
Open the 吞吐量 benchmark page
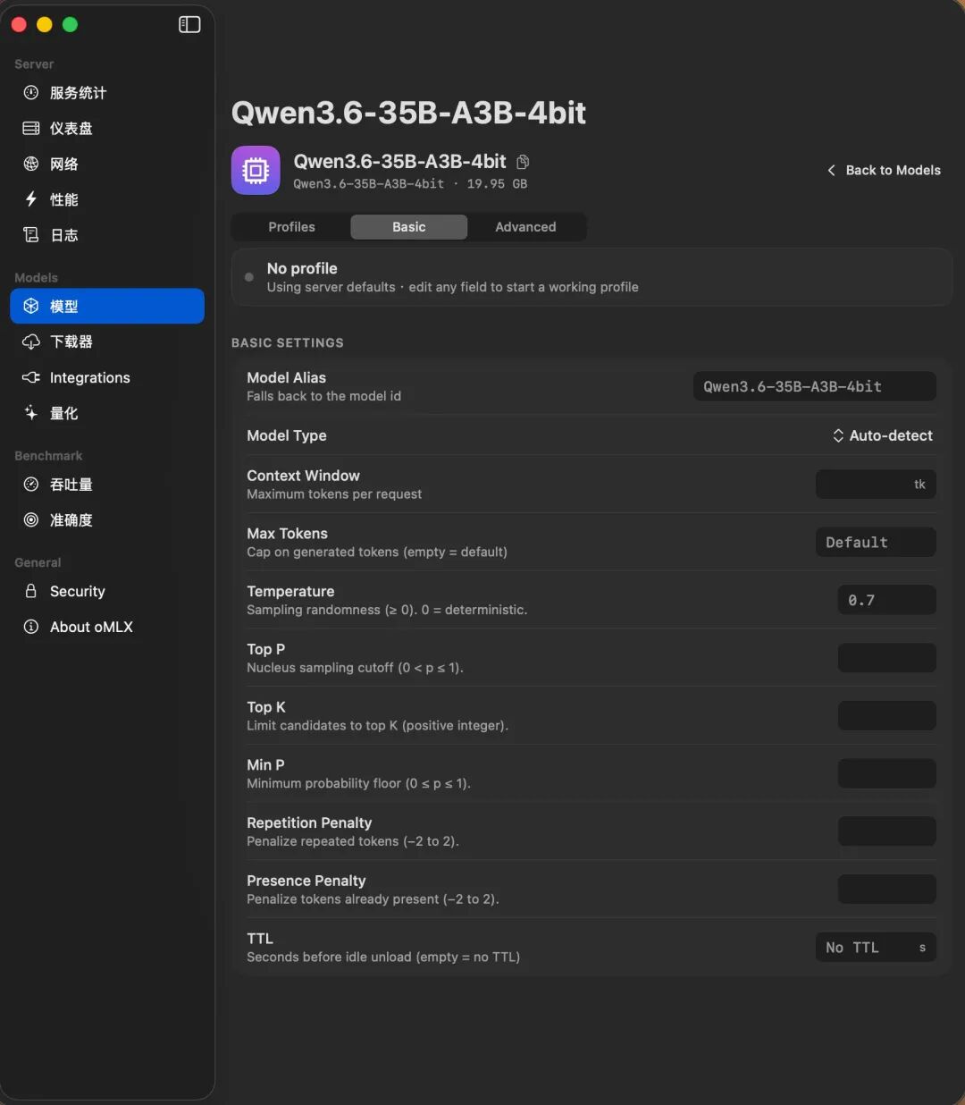[x=107, y=485]
